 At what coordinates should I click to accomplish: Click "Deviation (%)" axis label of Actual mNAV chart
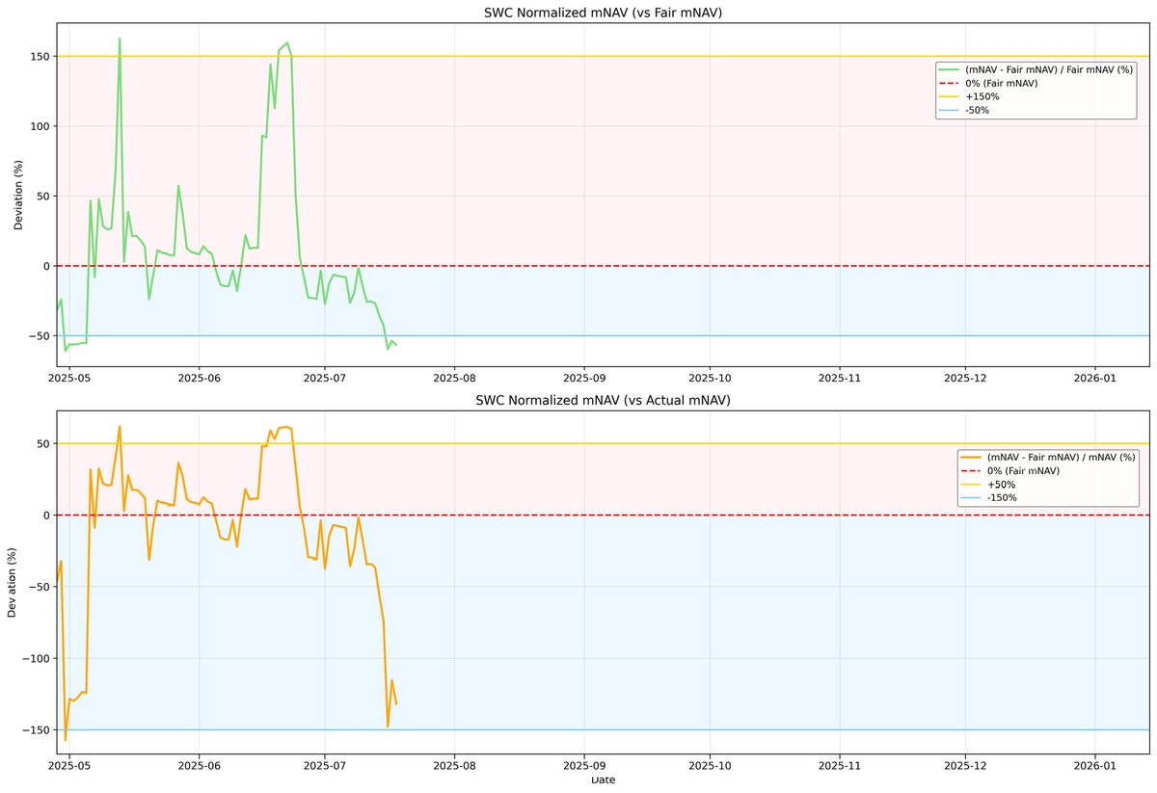[x=13, y=582]
